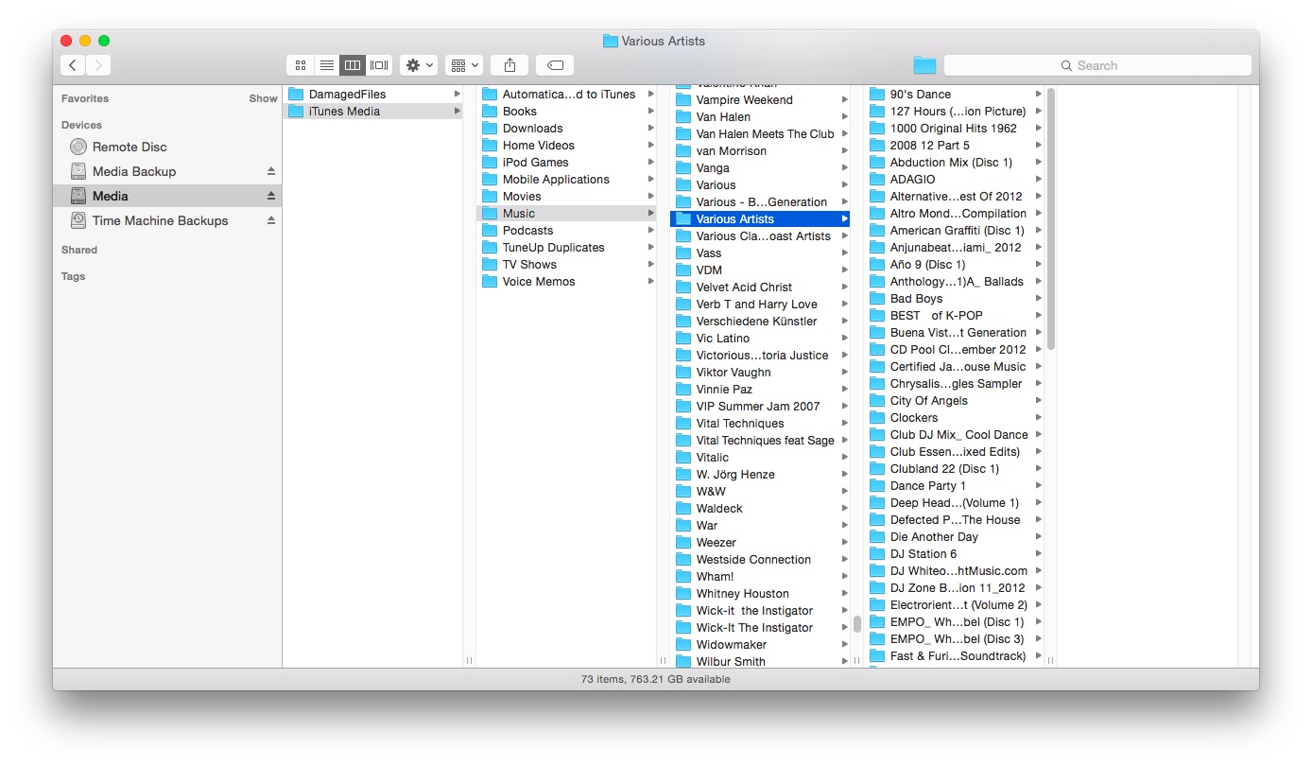Expand Voice Memos via its arrow
The width and height of the screenshot is (1312, 766).
(x=650, y=281)
